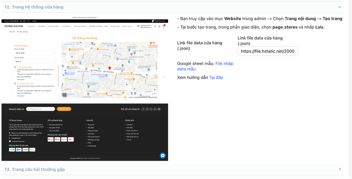Click the notification bell in top bar
Viewport: 352px width, 179px height.
click(x=153, y=21)
